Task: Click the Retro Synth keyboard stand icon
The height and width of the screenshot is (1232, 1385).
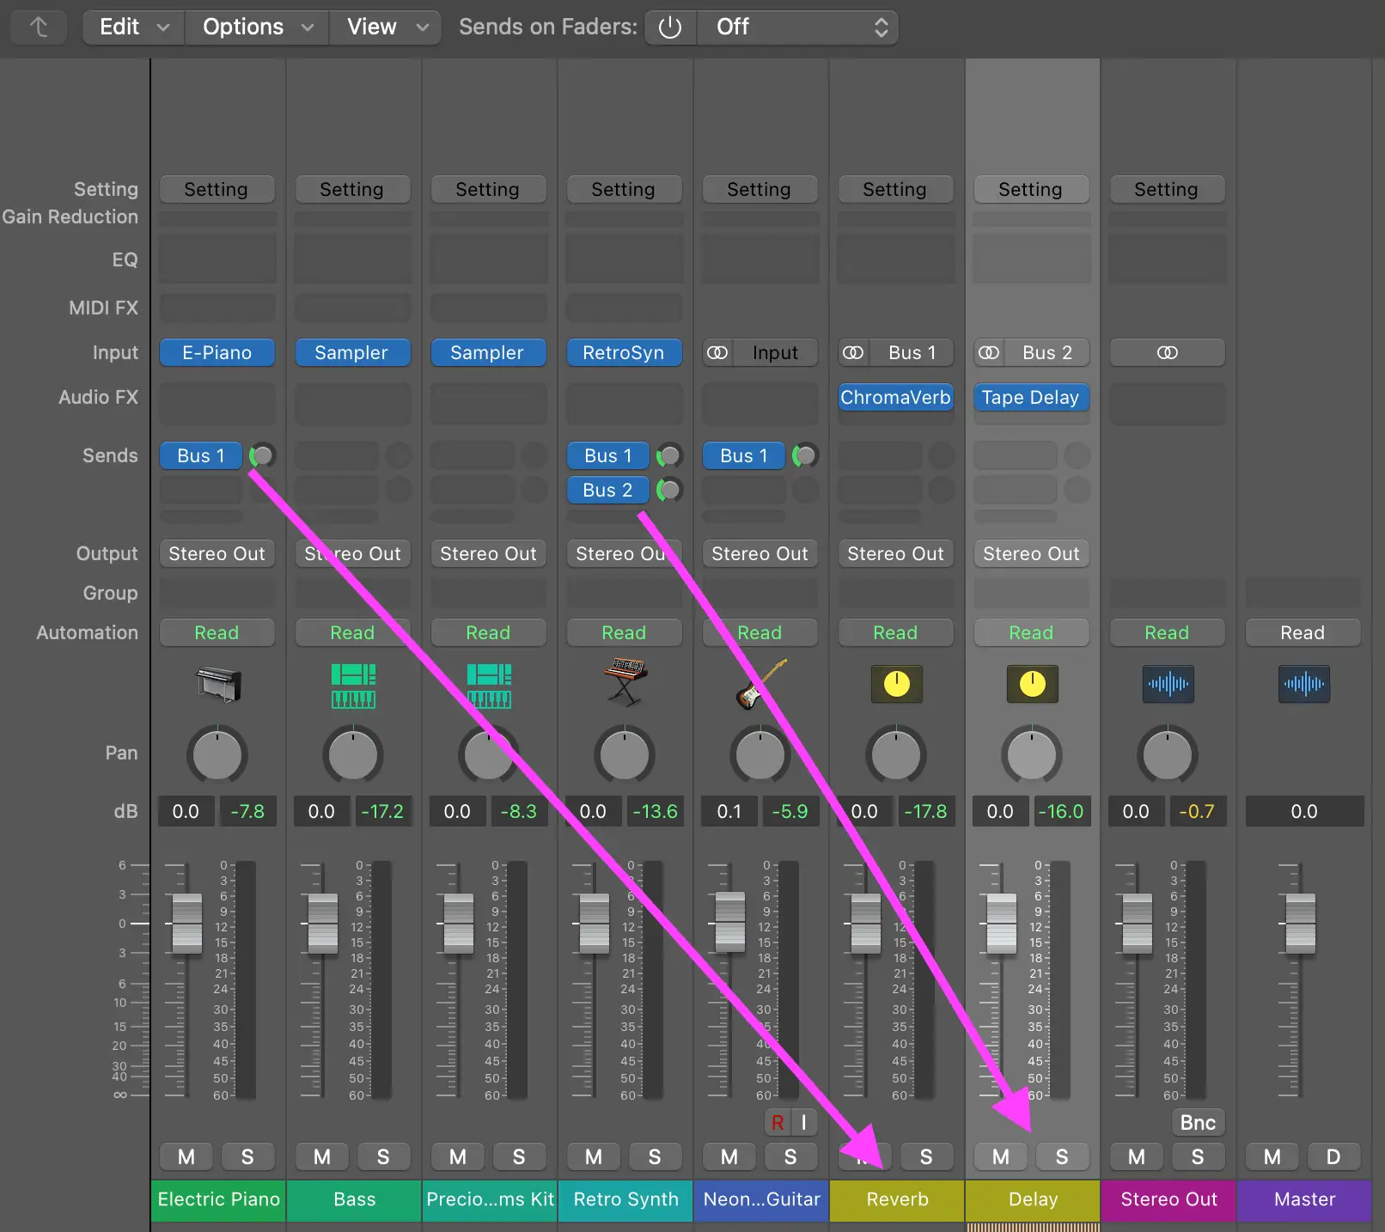Action: pyautogui.click(x=625, y=682)
